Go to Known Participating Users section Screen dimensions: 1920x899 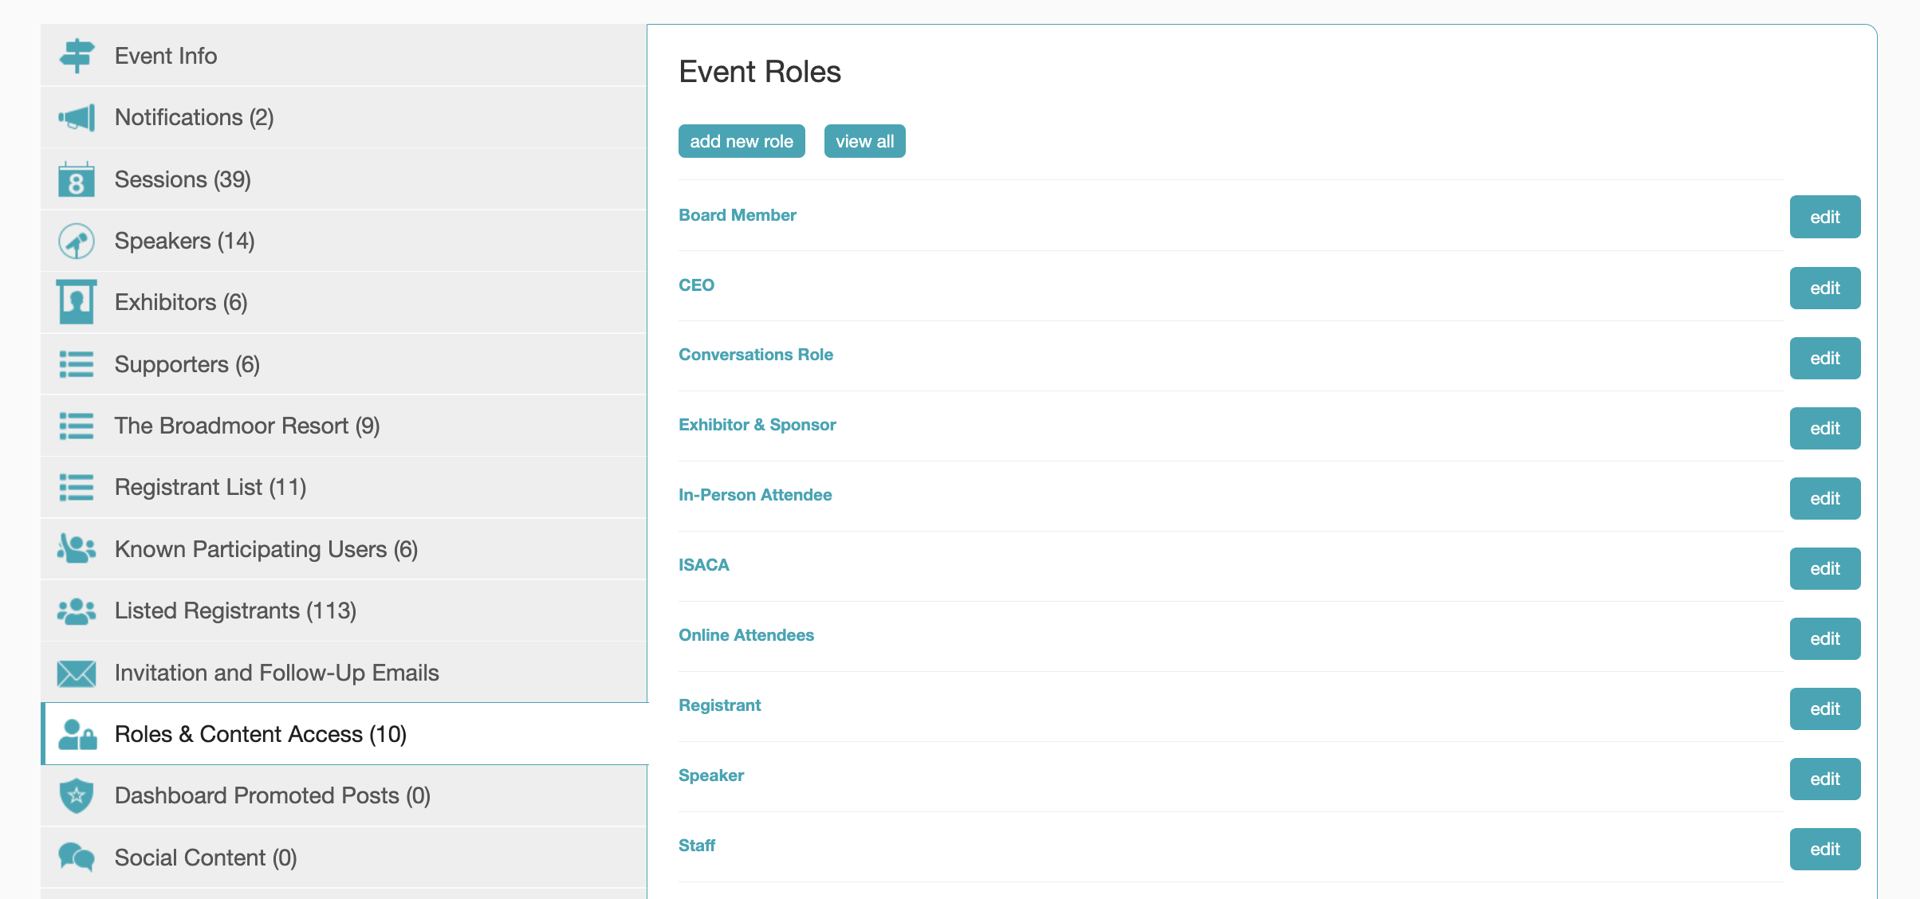[x=266, y=549]
